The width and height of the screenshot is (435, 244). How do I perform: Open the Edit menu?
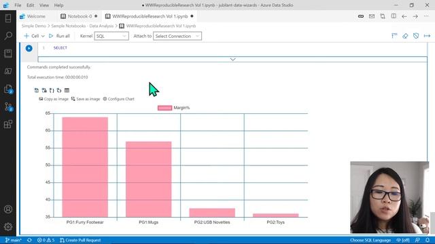coord(30,5)
